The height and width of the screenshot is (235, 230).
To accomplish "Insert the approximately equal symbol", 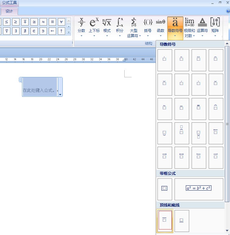I will [43, 22].
